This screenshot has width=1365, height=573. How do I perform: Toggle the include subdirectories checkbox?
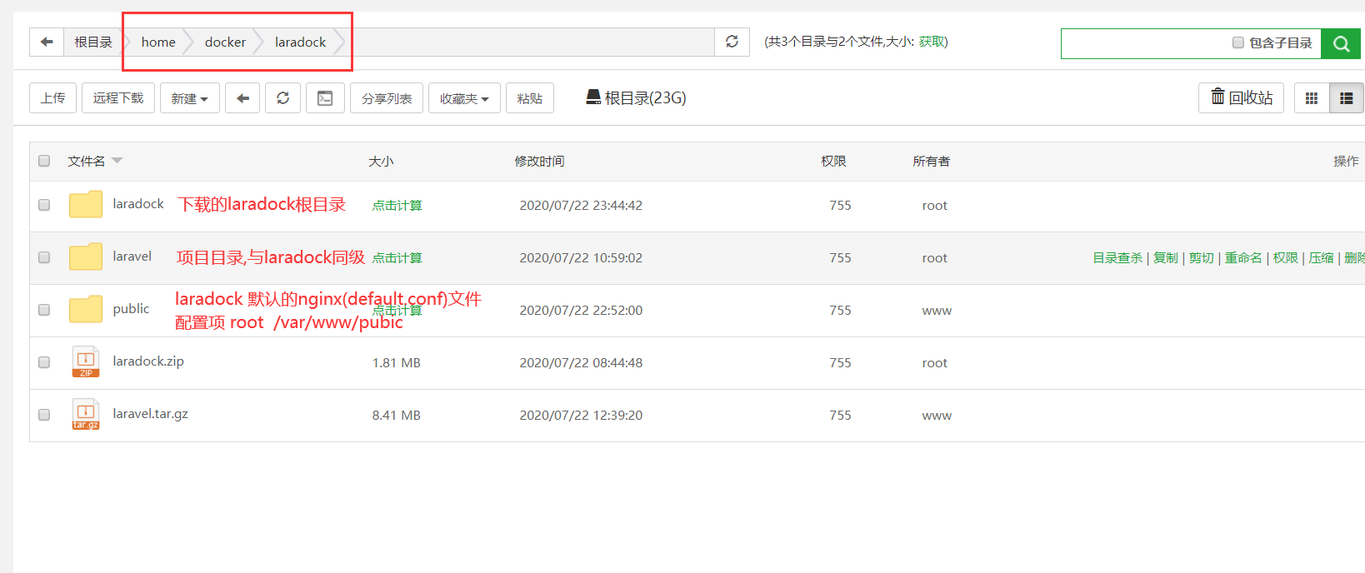1237,42
